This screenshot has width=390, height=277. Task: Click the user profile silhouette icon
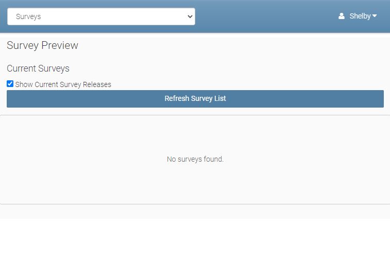pos(341,16)
